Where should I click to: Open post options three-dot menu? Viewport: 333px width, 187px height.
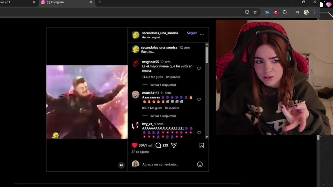202,35
